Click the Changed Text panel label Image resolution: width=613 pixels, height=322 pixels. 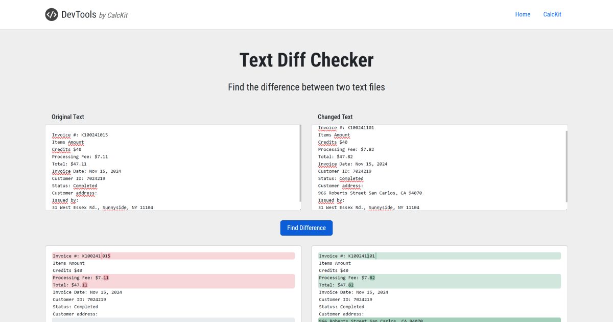[335, 117]
